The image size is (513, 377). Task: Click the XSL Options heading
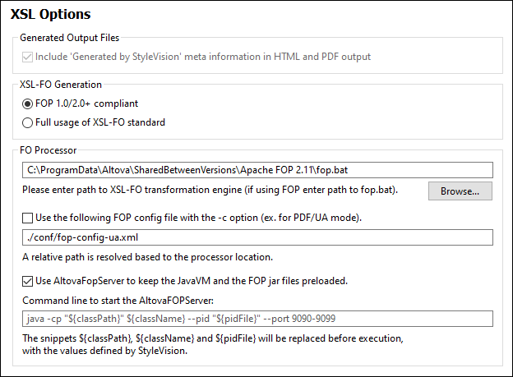[50, 14]
